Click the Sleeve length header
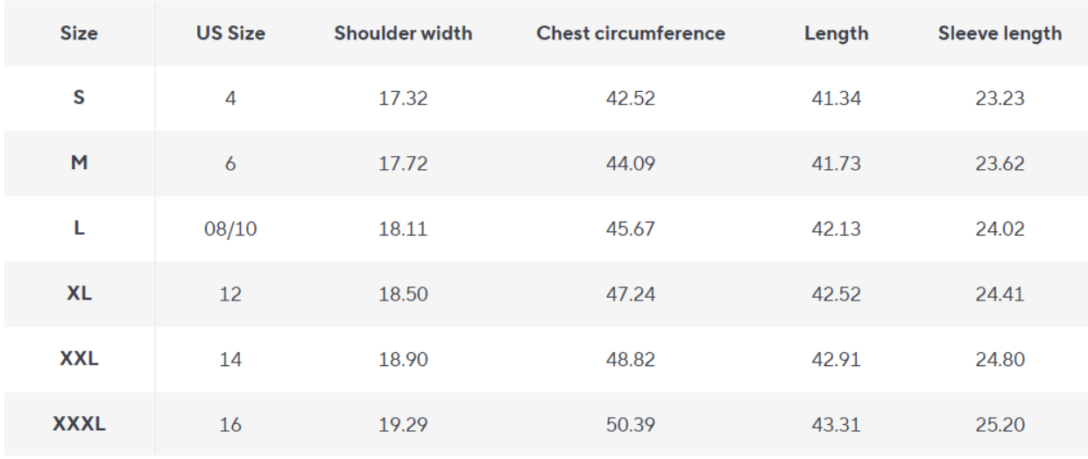Screen dimensions: 1088x459 click(1000, 34)
